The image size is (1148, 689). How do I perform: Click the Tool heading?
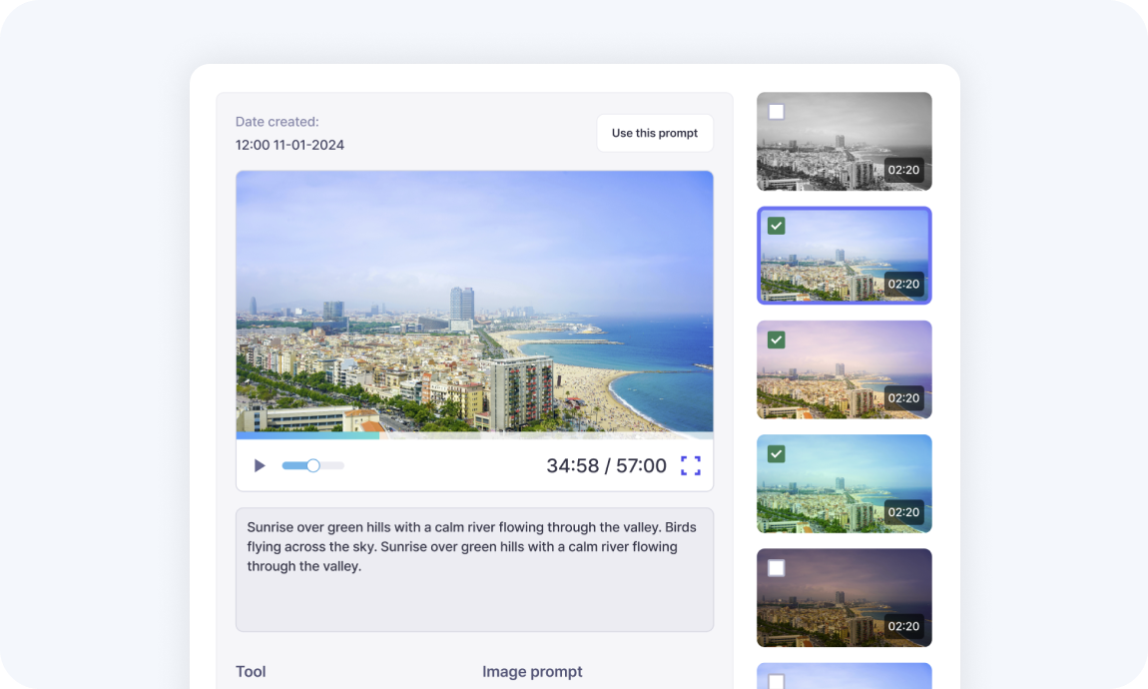251,671
